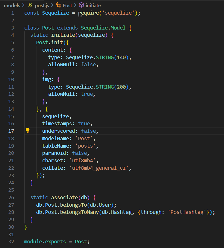Click 'db.User' argument on line 27

click(x=101, y=205)
